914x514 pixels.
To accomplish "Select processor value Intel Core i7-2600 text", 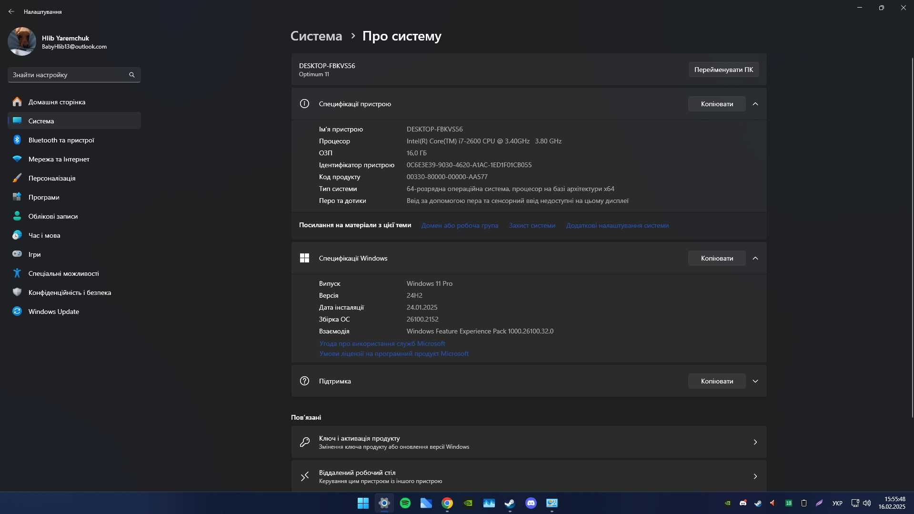I will coord(484,141).
